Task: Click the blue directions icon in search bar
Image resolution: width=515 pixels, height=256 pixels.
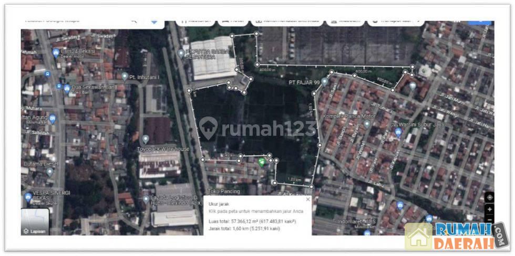Action: coord(154,22)
